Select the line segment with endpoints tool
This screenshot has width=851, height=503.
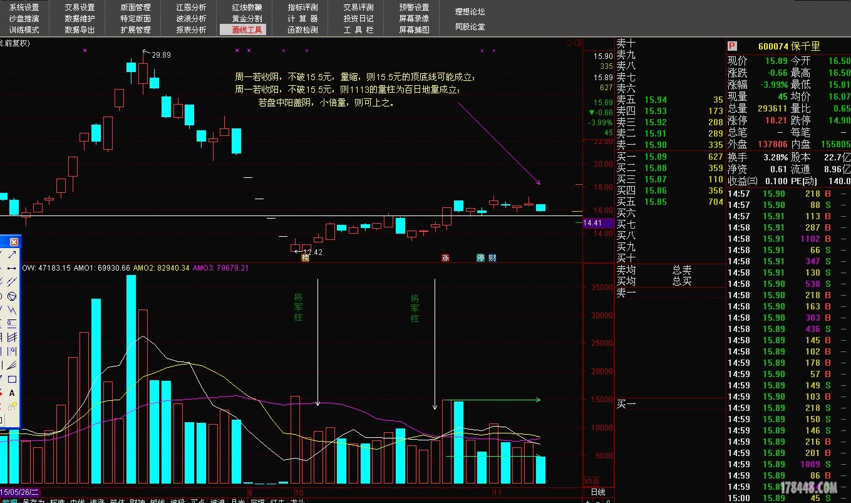coord(12,268)
